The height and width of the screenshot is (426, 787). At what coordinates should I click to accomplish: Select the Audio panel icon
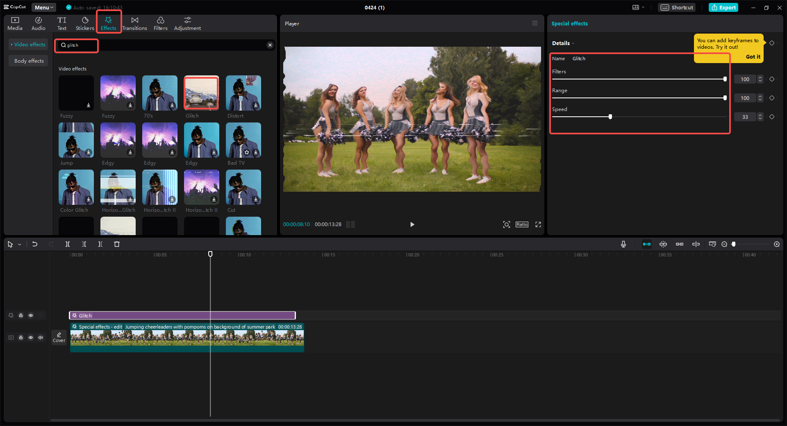point(38,23)
